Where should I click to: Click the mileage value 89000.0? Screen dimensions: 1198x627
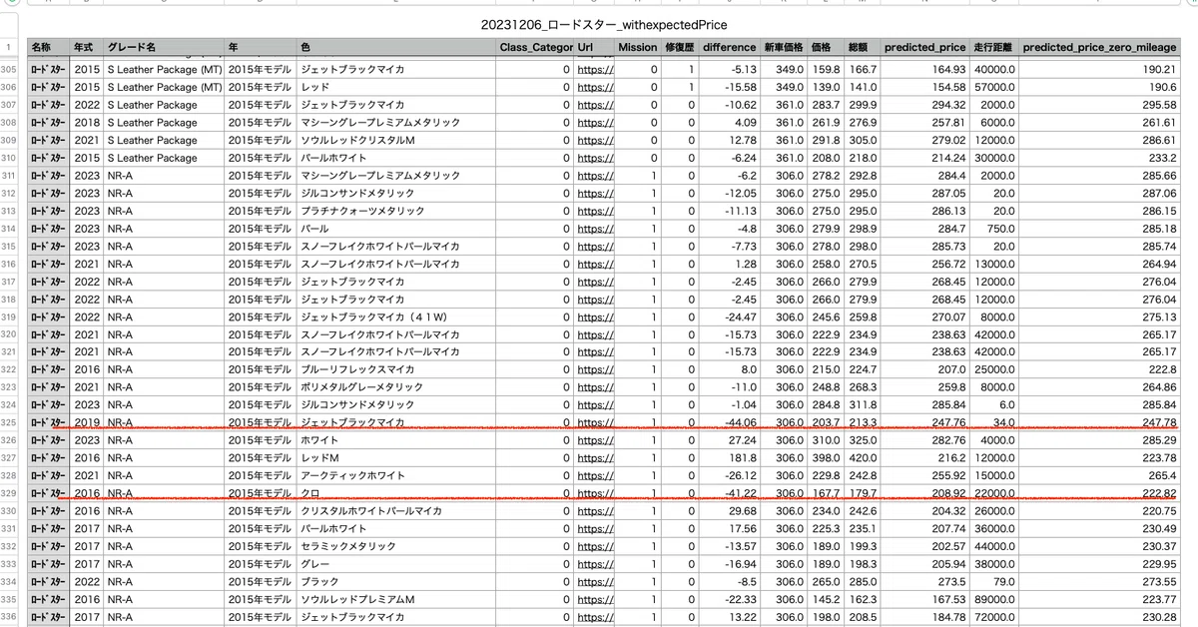pyautogui.click(x=994, y=599)
